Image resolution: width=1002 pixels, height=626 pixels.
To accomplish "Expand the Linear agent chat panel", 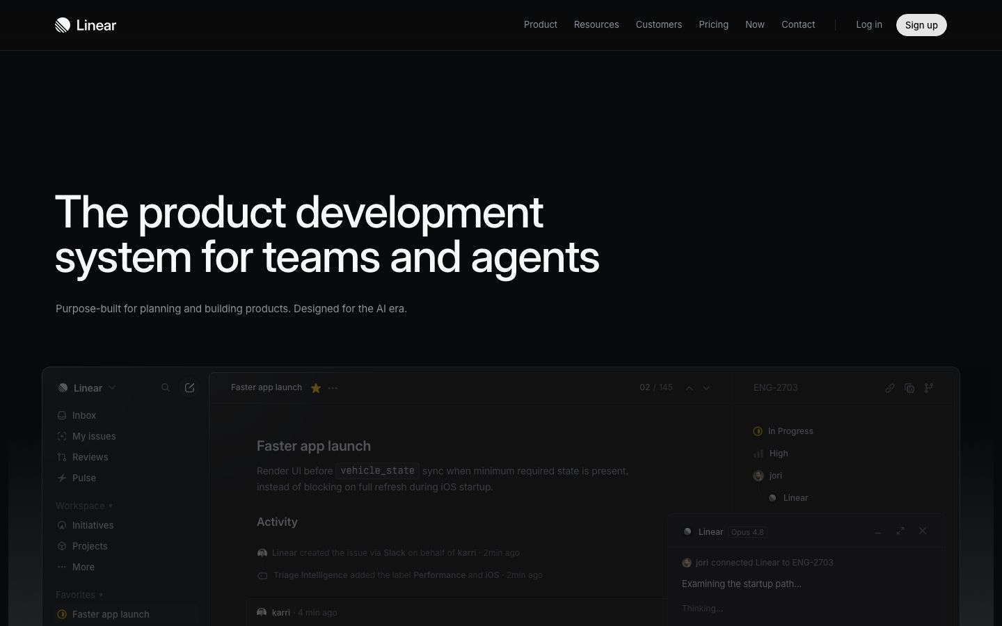I will pyautogui.click(x=900, y=531).
